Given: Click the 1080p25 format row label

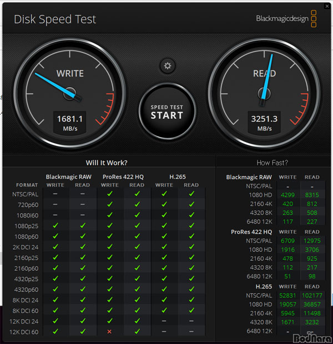Looking at the screenshot, I should click(x=26, y=226).
